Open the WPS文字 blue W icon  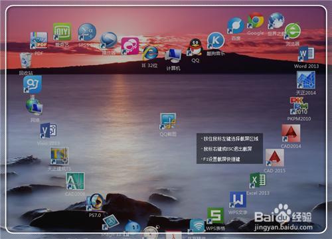[x=238, y=200]
